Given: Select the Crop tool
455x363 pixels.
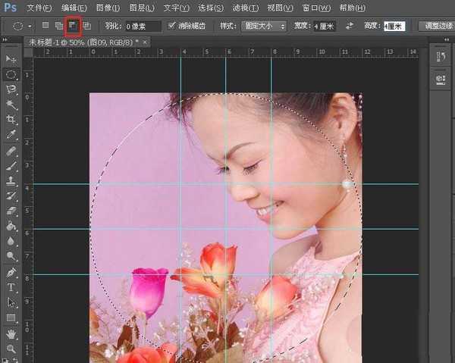Looking at the screenshot, I should coord(11,120).
